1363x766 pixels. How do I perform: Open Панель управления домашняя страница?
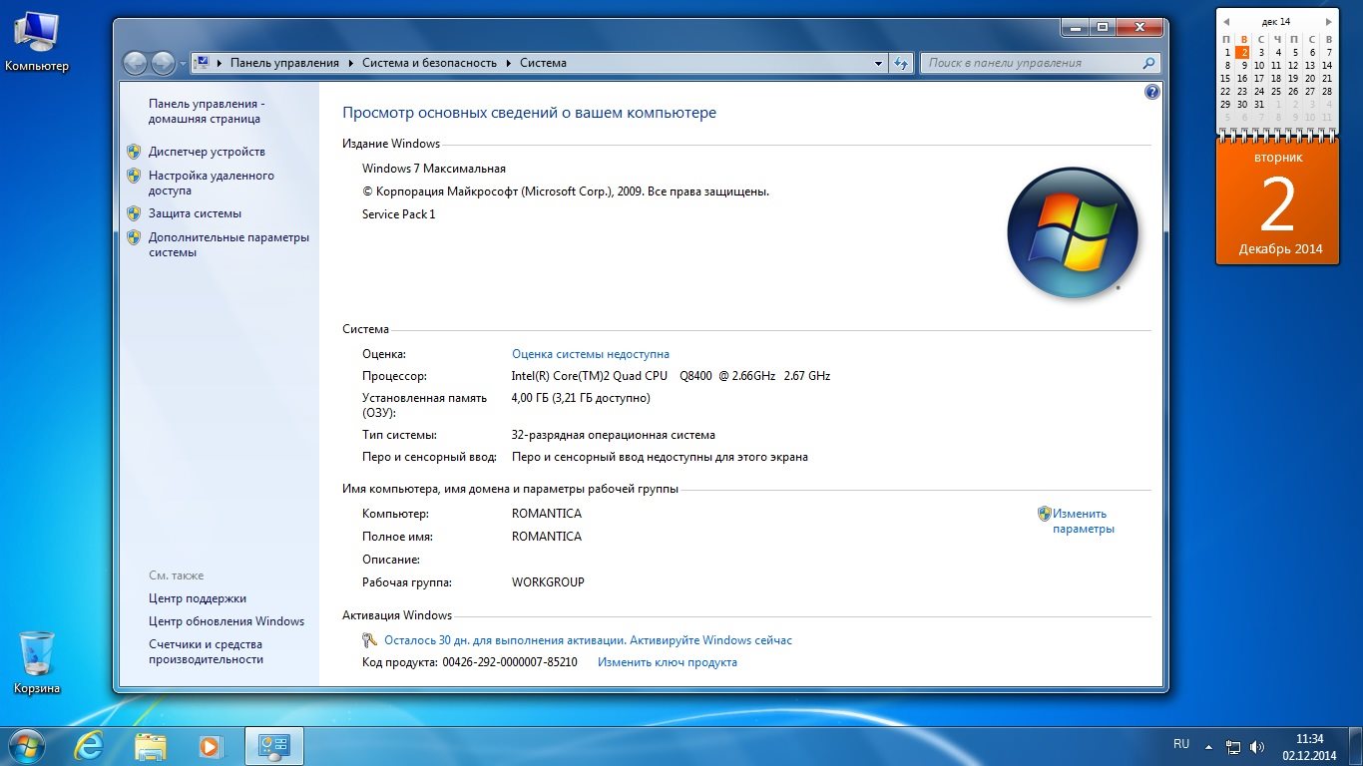coord(206,111)
